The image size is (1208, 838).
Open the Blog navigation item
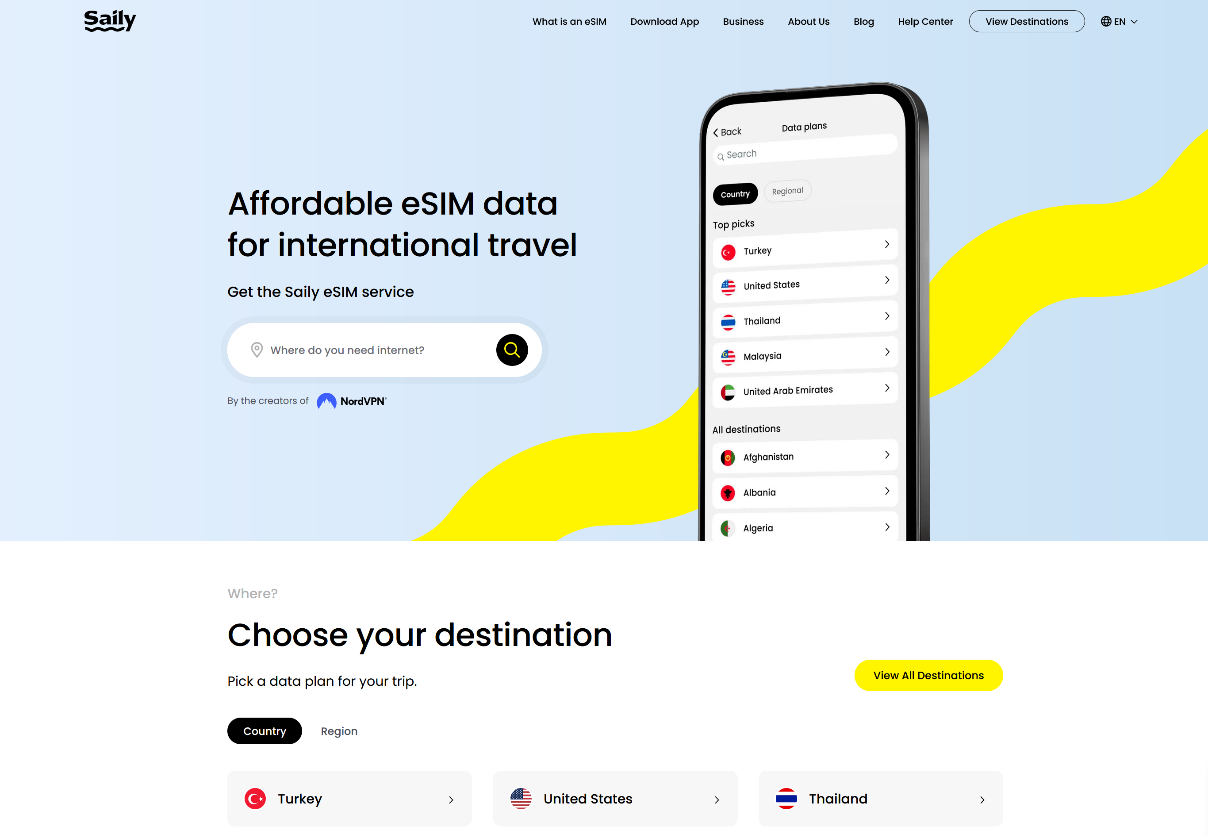[863, 20]
